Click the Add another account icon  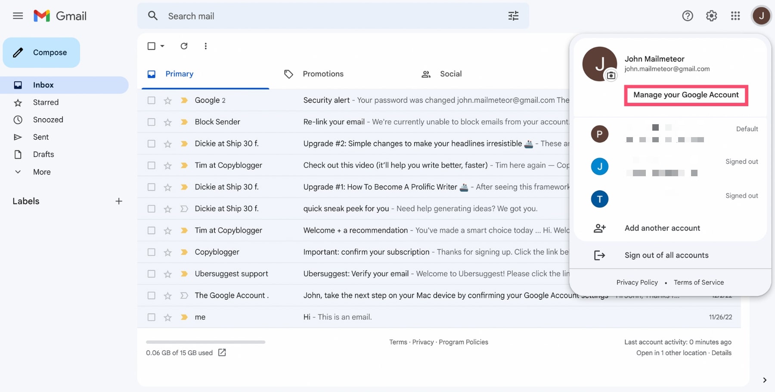click(600, 228)
